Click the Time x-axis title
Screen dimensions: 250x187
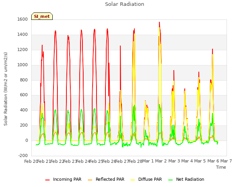point(221,167)
